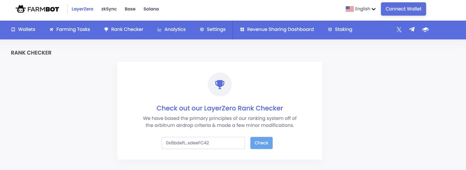Open the Wallets menu item
The image size is (466, 170).
pyautogui.click(x=23, y=29)
